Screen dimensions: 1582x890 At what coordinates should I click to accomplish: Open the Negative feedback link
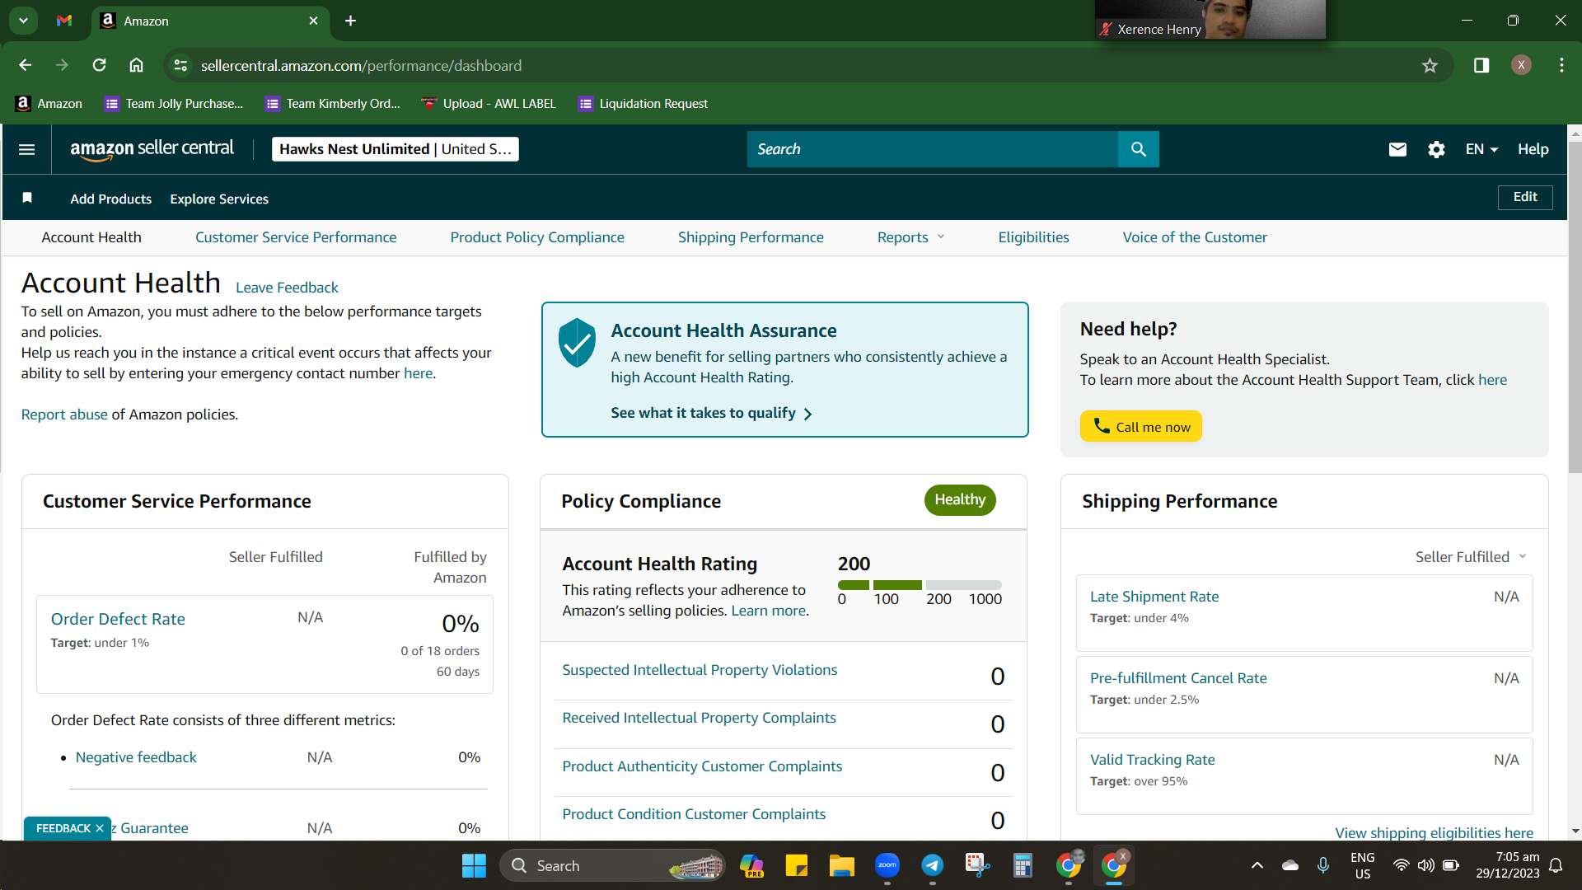click(136, 757)
